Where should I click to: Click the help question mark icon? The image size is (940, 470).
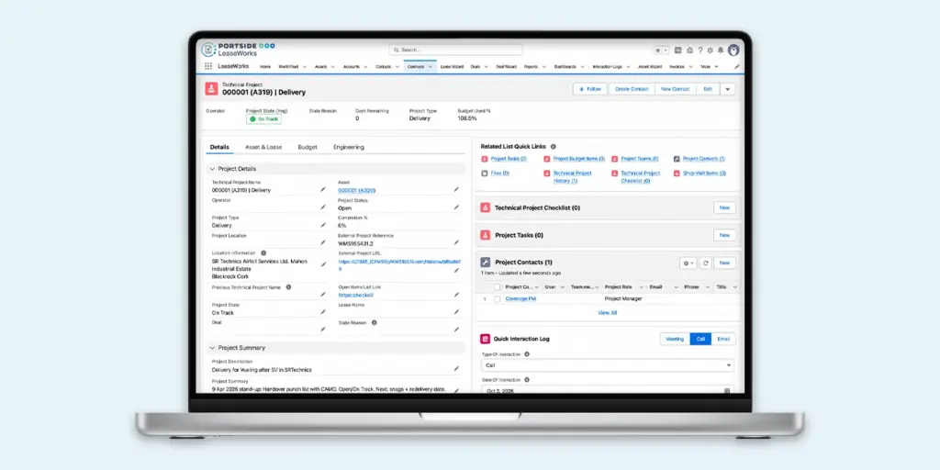click(699, 50)
